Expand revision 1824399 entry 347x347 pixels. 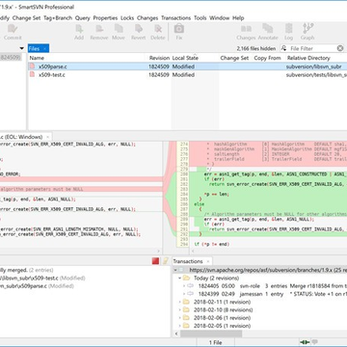(x=184, y=294)
